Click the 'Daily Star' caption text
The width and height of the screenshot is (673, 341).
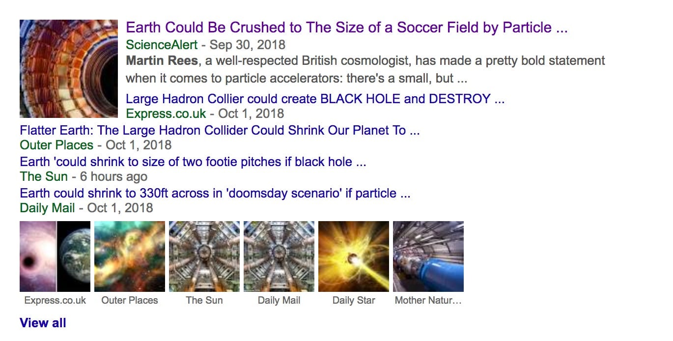(x=354, y=300)
